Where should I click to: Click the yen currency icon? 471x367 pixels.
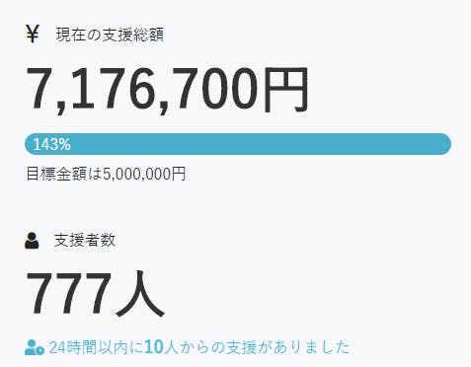click(x=33, y=35)
